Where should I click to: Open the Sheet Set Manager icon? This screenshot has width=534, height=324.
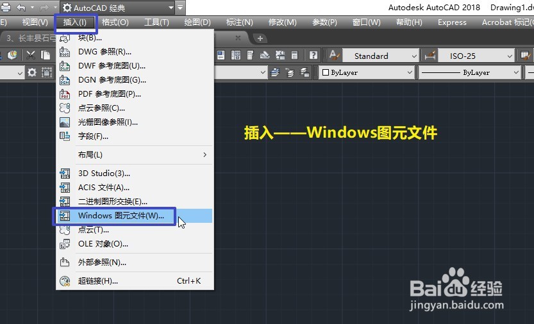click(265, 55)
